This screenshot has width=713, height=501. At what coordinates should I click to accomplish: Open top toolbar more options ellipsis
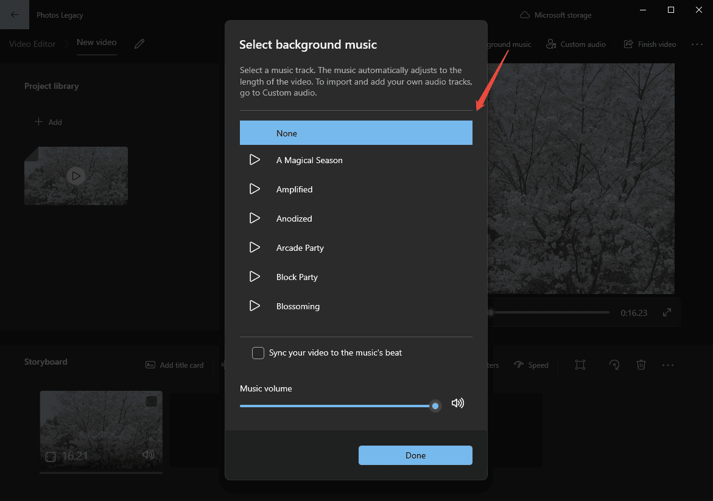(x=697, y=44)
